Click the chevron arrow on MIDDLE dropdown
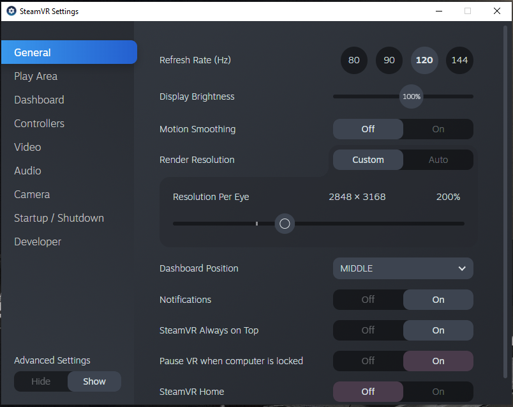This screenshot has width=513, height=407. pos(462,269)
